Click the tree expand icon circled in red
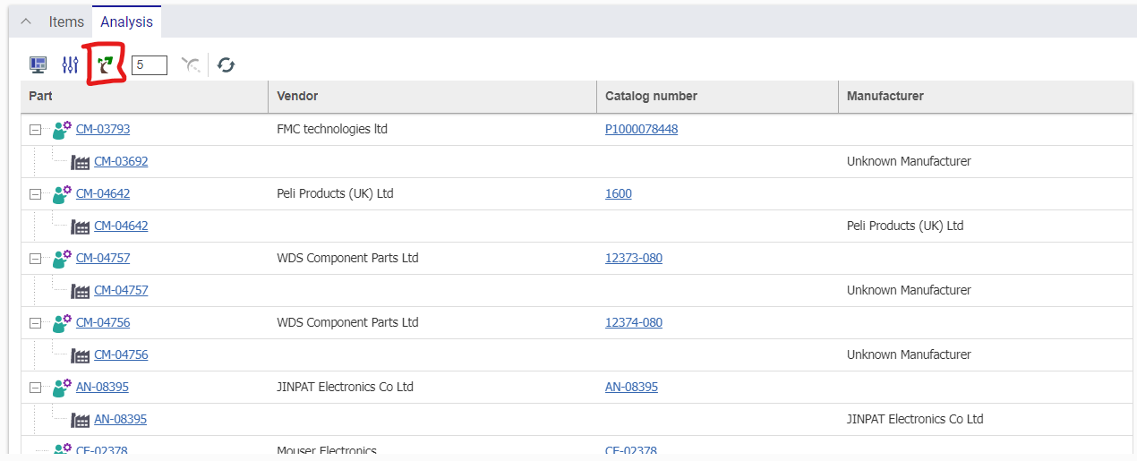The height and width of the screenshot is (461, 1137). tap(106, 64)
